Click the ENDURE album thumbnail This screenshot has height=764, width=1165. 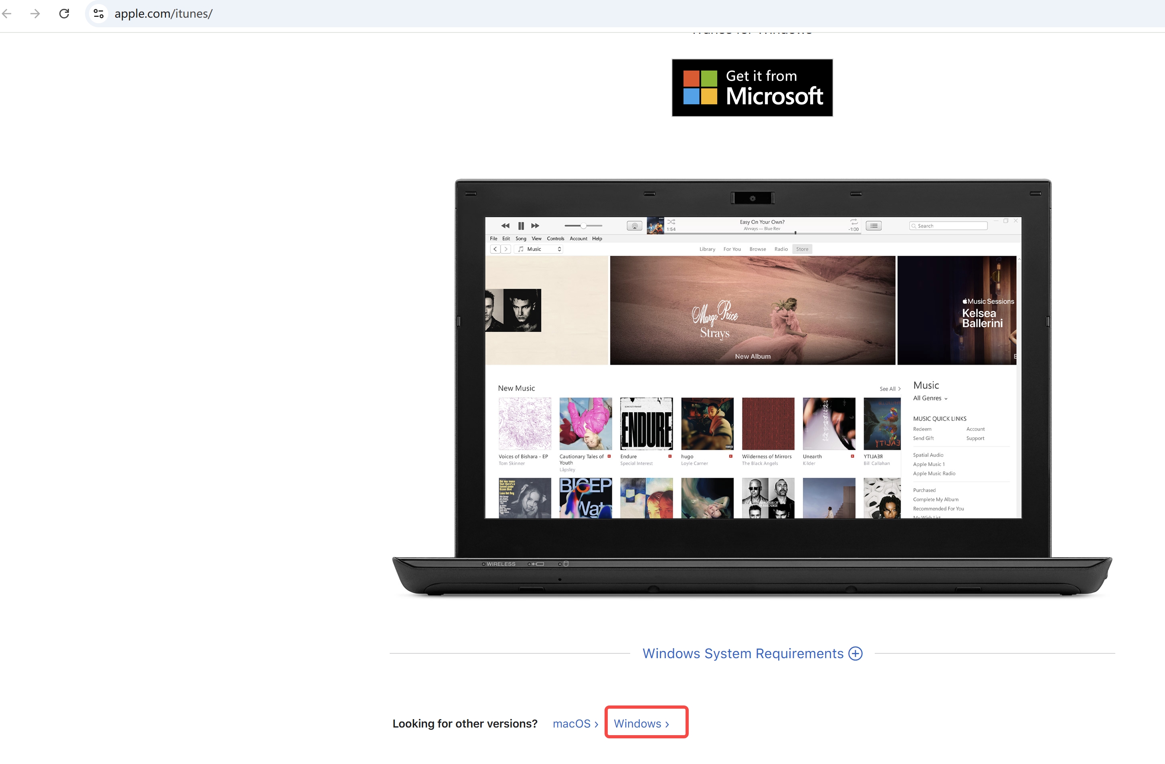click(x=646, y=424)
